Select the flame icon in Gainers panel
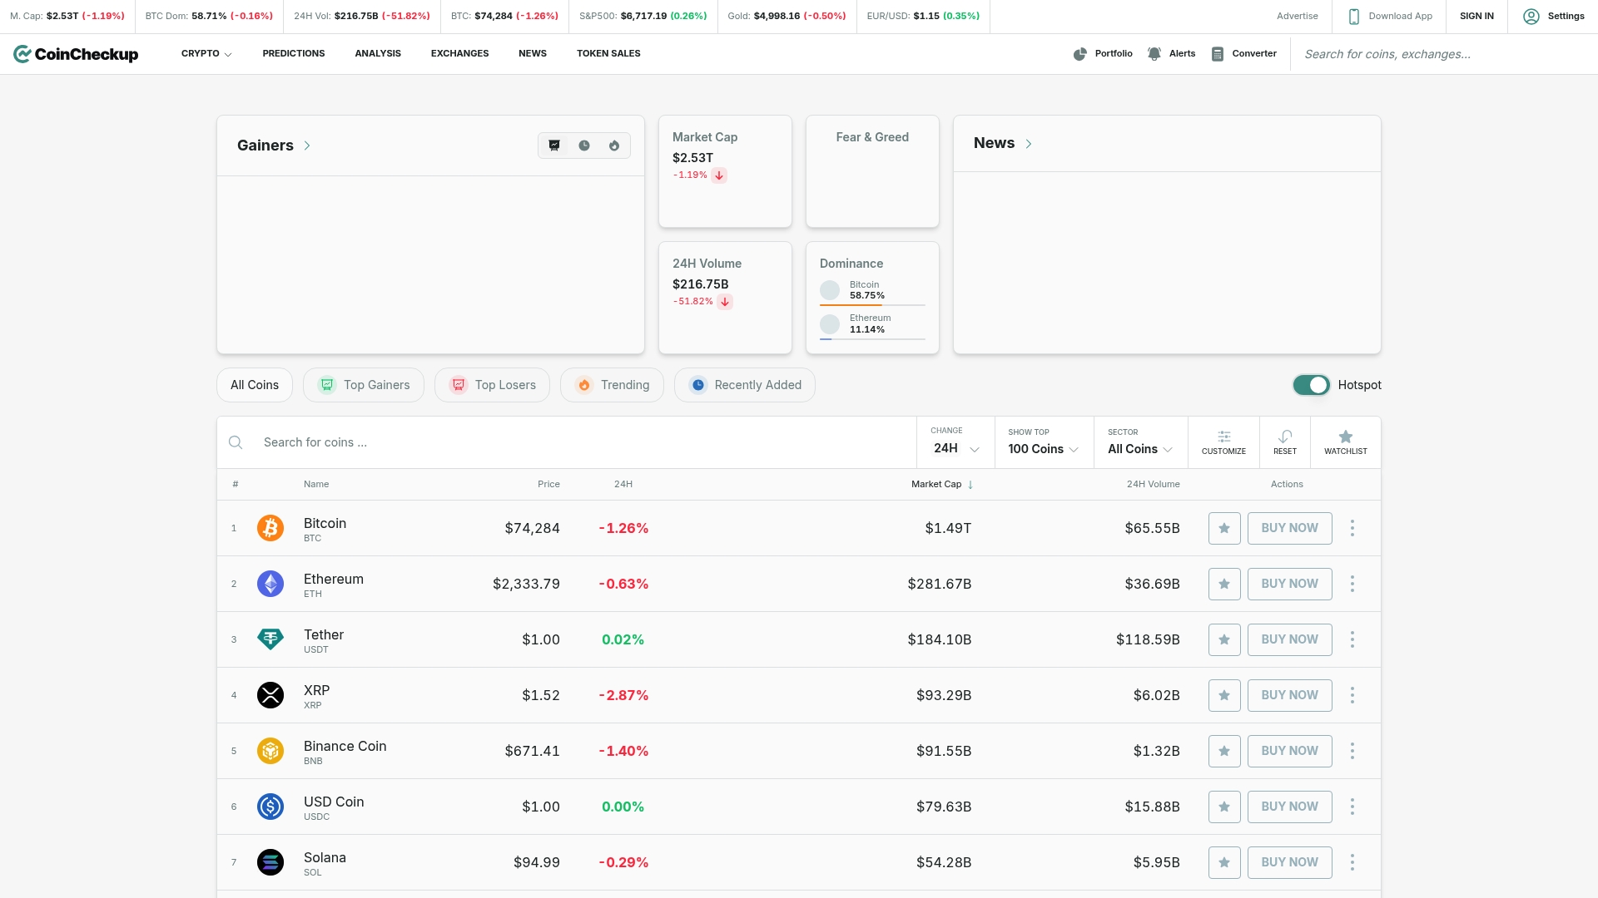This screenshot has height=898, width=1598. click(x=614, y=145)
